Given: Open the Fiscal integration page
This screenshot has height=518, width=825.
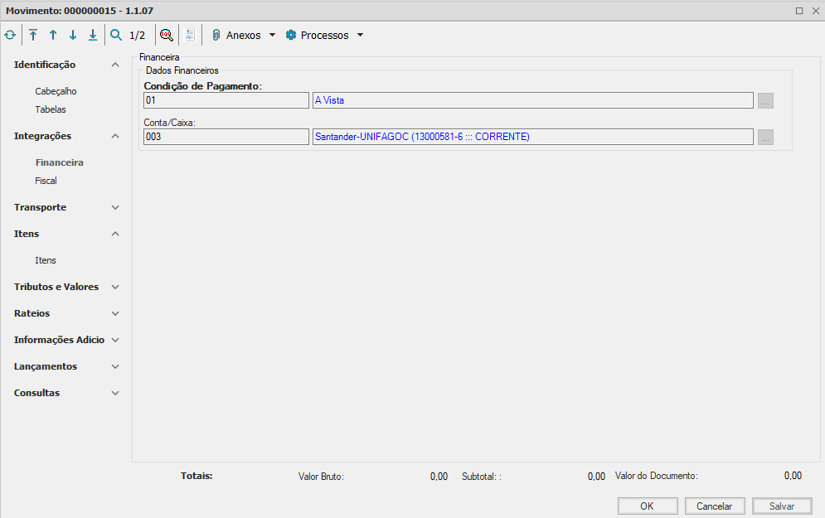Looking at the screenshot, I should [46, 181].
